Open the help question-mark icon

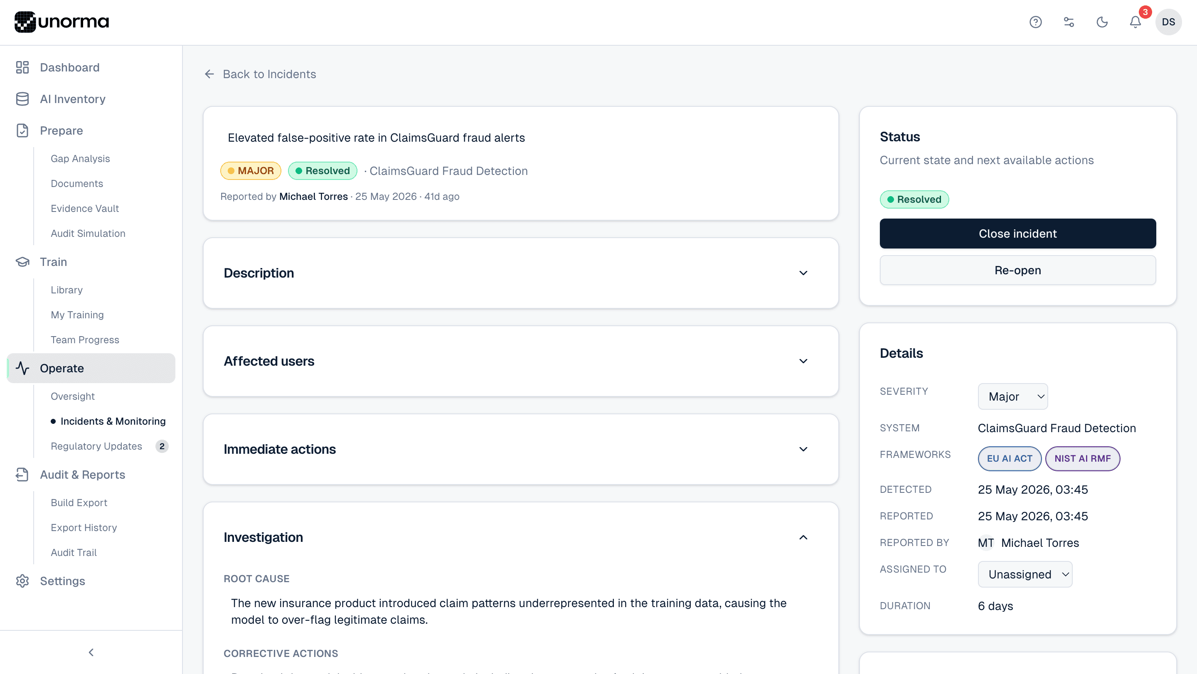click(x=1035, y=22)
